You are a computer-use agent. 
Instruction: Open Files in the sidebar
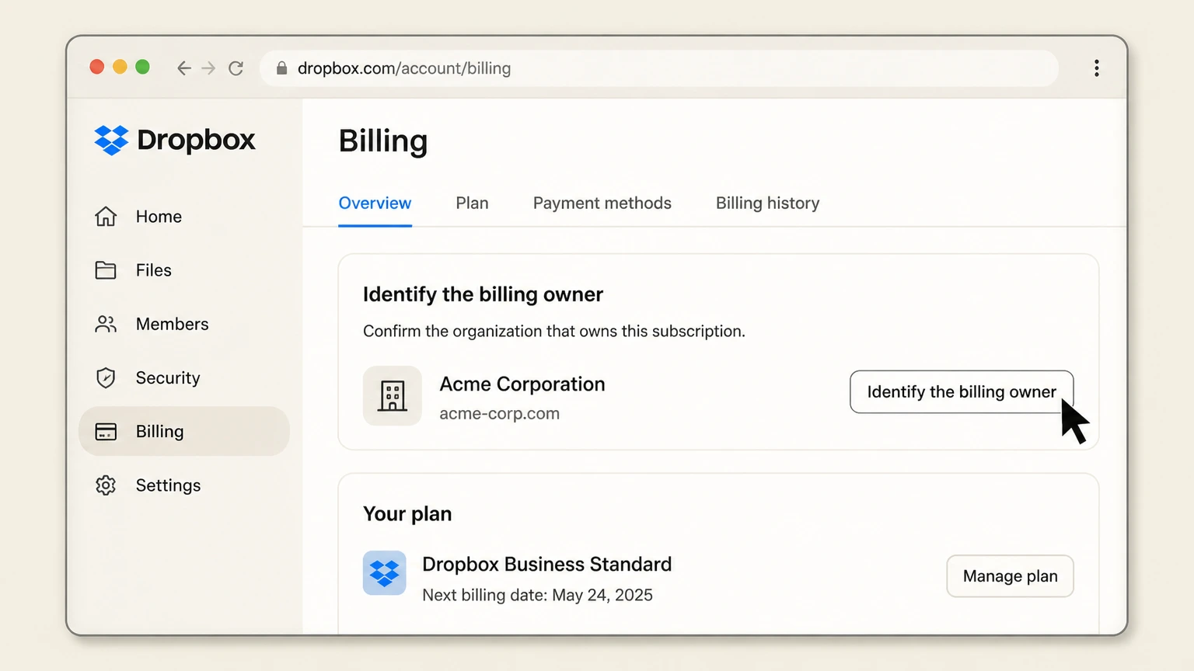coord(184,270)
